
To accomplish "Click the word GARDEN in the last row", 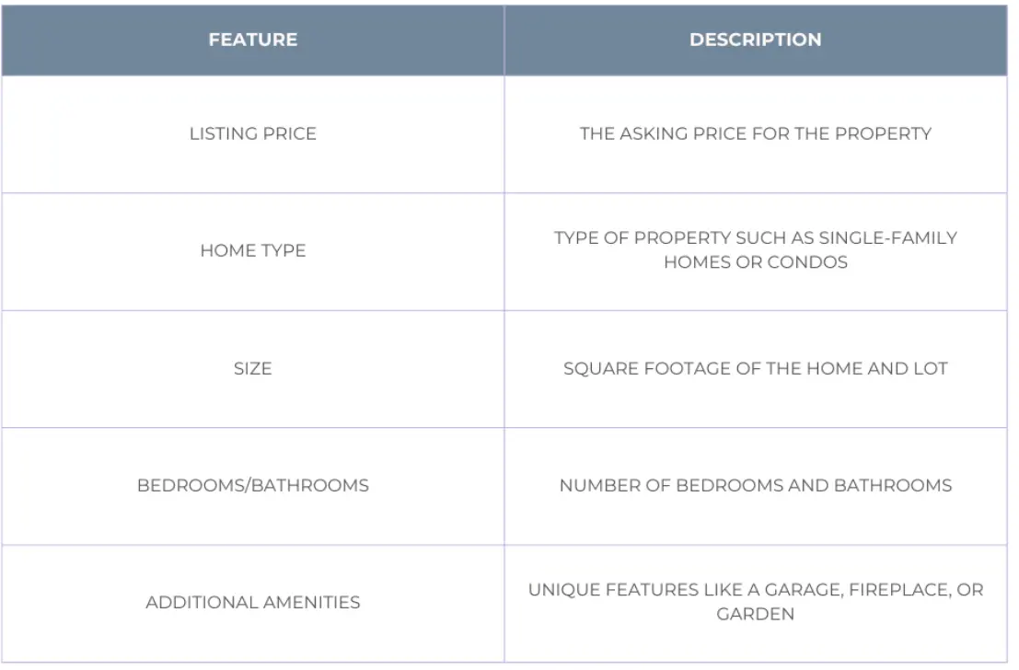I will tap(755, 614).
